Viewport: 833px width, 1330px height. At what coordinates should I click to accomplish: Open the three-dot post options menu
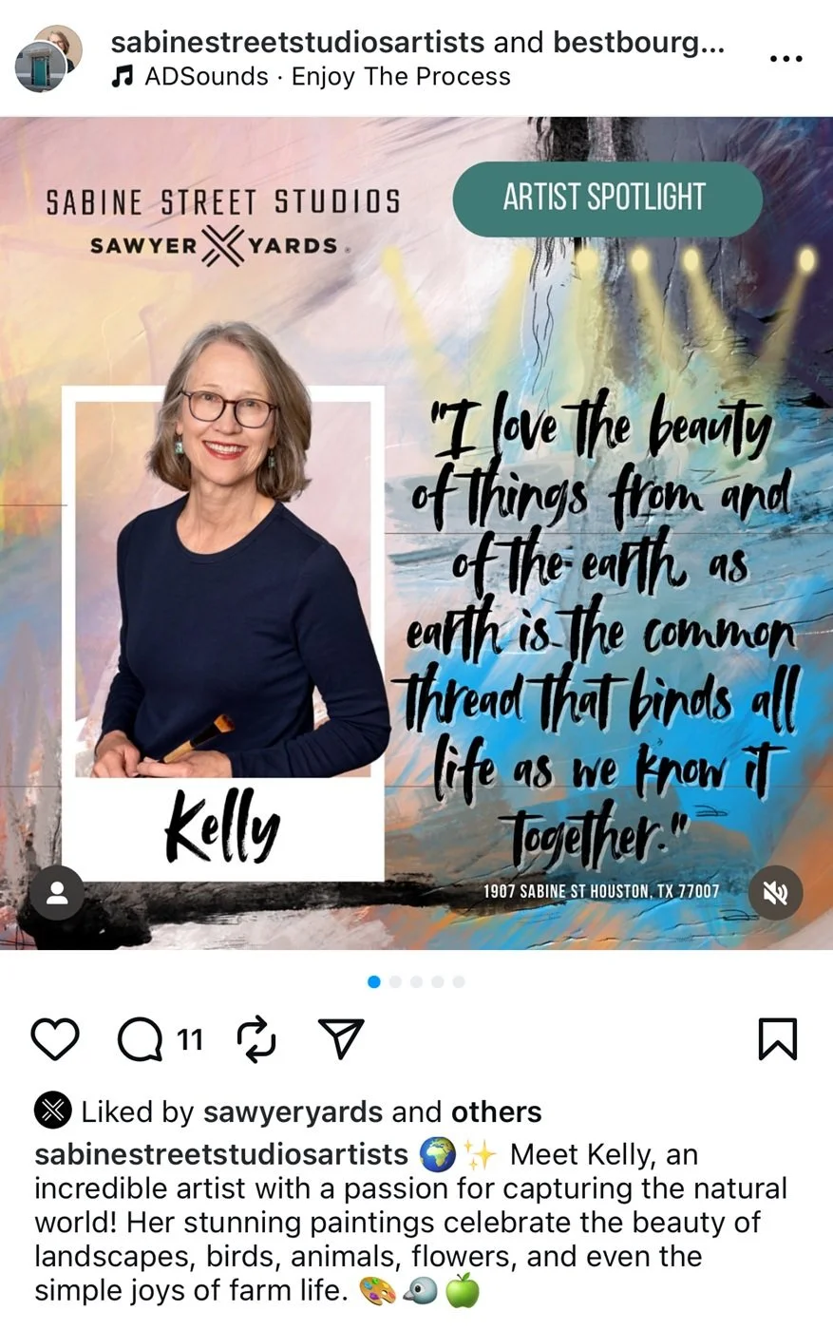(x=786, y=59)
